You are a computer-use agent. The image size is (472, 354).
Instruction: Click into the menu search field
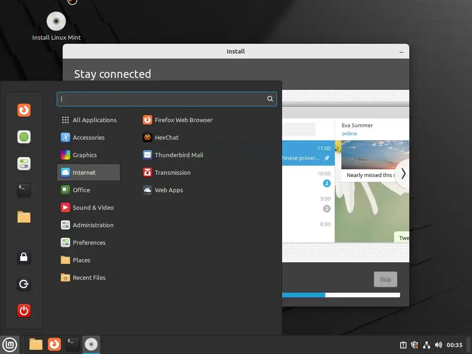tap(166, 99)
